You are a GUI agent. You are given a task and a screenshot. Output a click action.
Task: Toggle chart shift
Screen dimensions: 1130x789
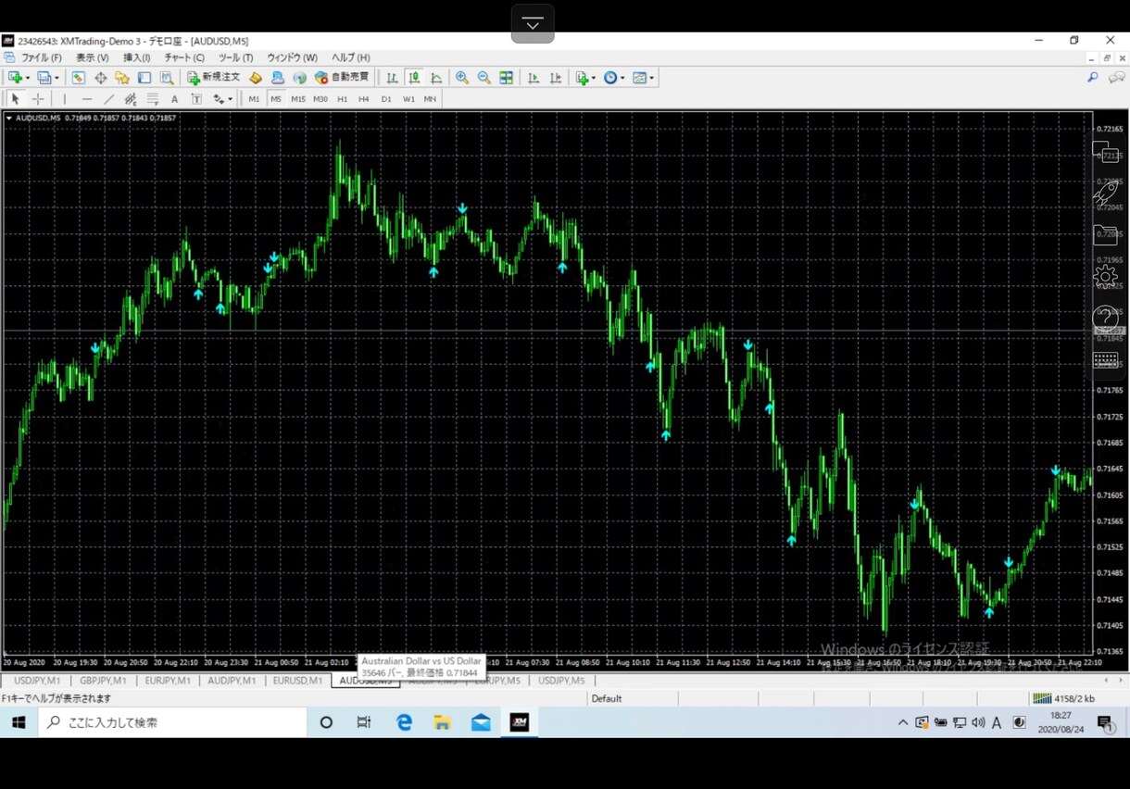coord(556,78)
